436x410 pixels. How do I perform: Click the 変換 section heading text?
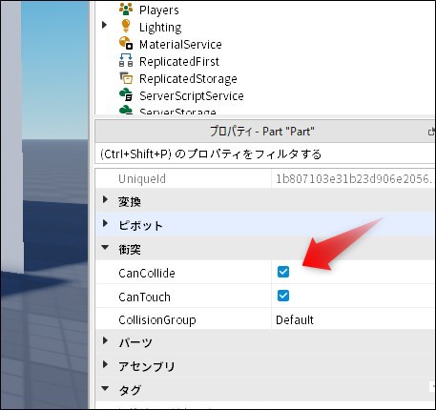coord(130,202)
